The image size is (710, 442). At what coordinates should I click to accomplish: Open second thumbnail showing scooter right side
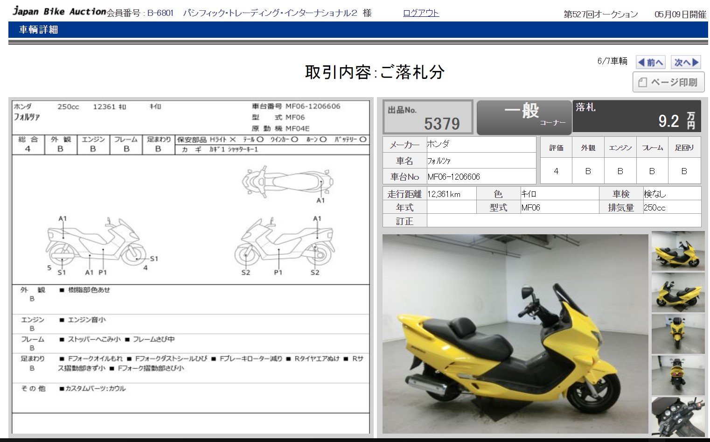pos(678,292)
